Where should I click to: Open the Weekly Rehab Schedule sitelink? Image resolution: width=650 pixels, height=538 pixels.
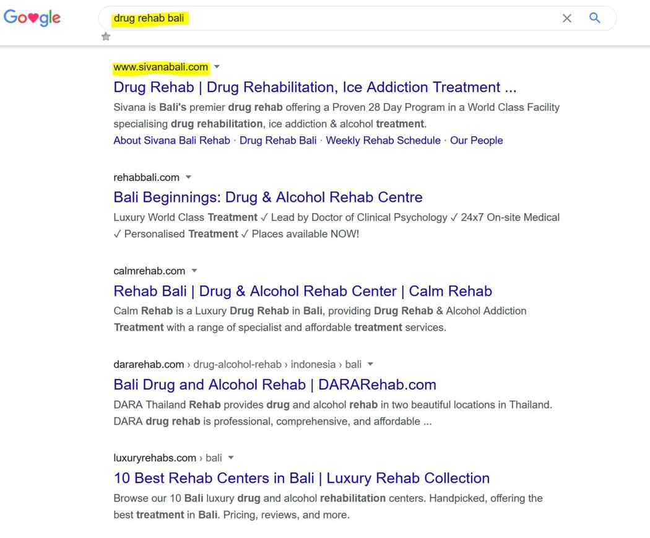383,141
